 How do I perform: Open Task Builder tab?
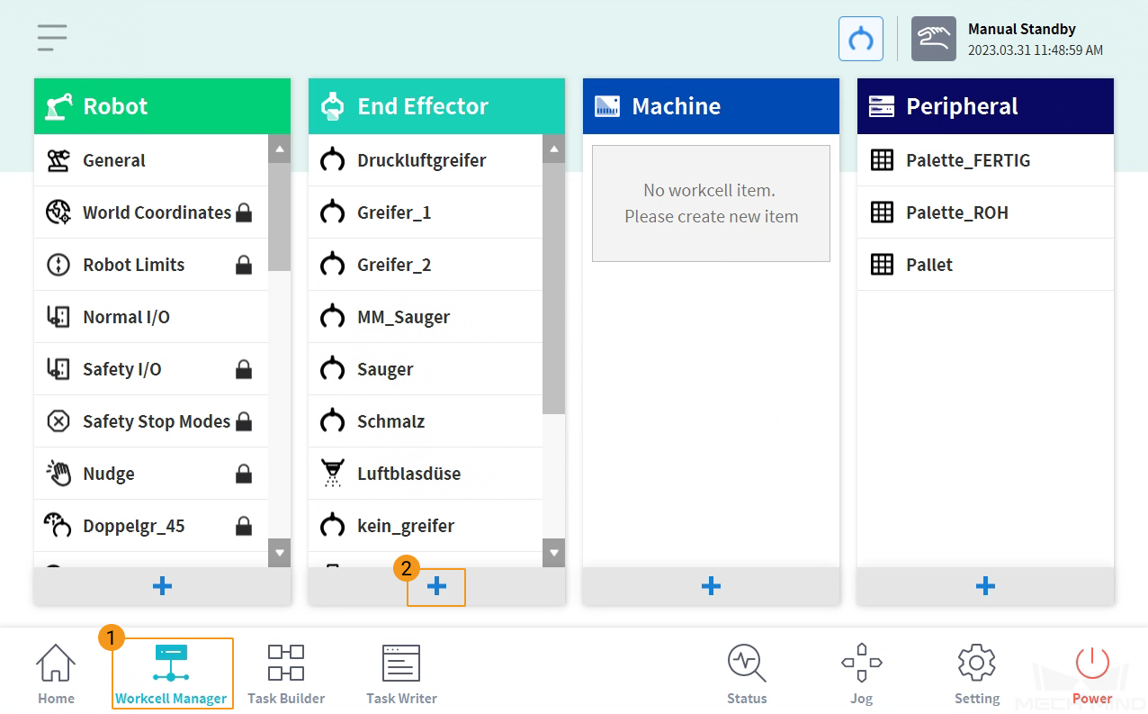click(286, 673)
